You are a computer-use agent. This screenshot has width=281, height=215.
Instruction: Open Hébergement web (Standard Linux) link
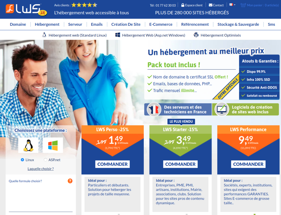click(x=78, y=35)
